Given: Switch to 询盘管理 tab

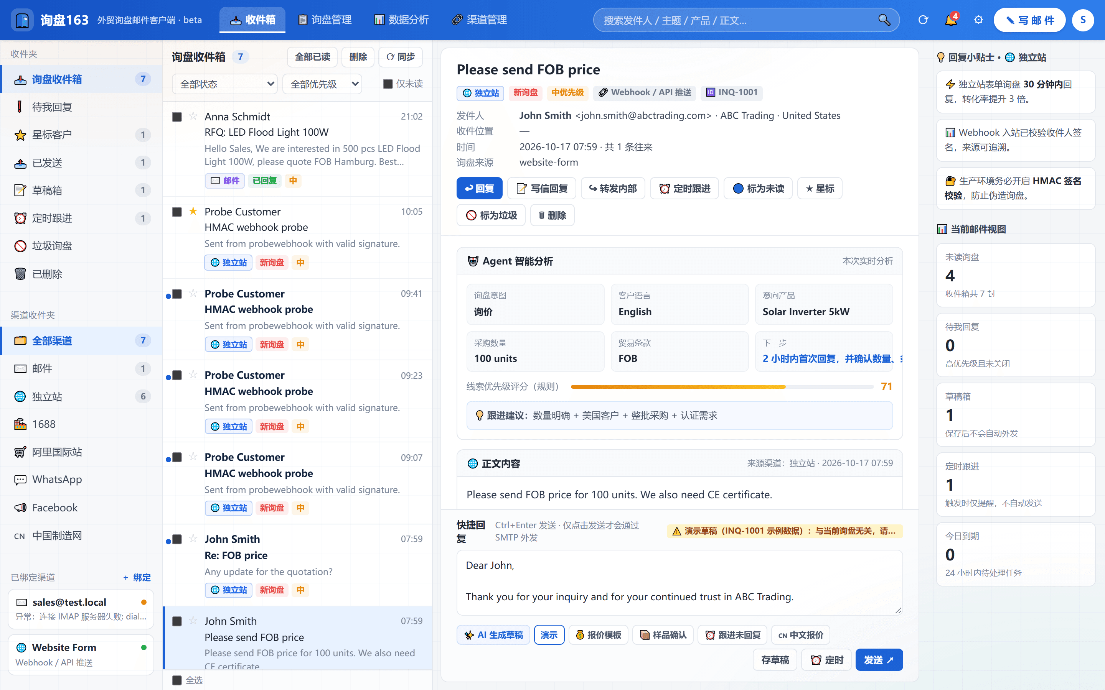Looking at the screenshot, I should click(325, 20).
